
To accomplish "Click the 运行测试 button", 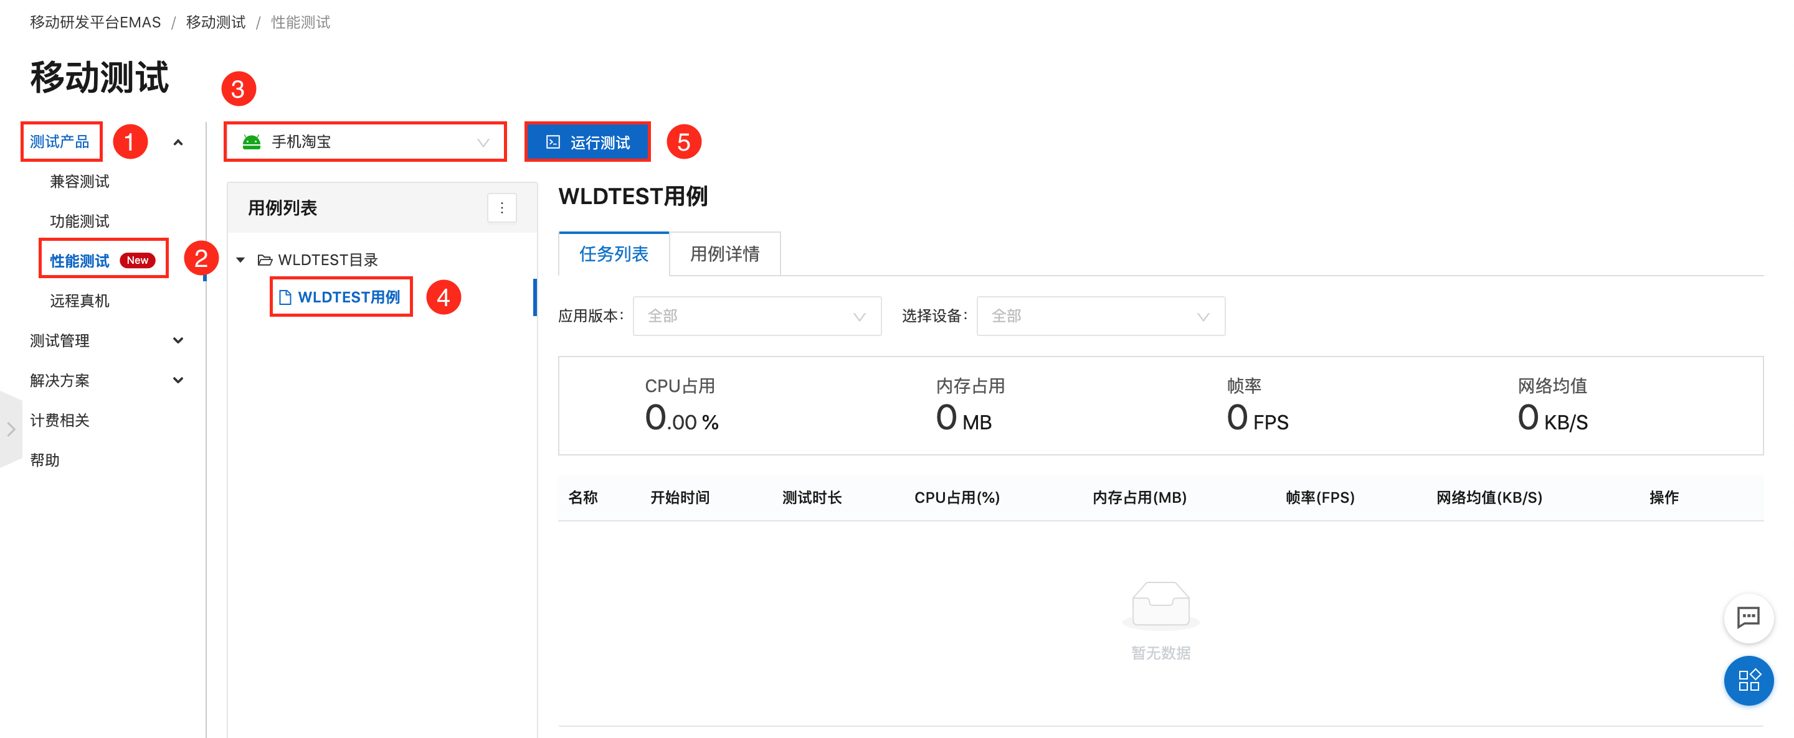I will point(587,142).
